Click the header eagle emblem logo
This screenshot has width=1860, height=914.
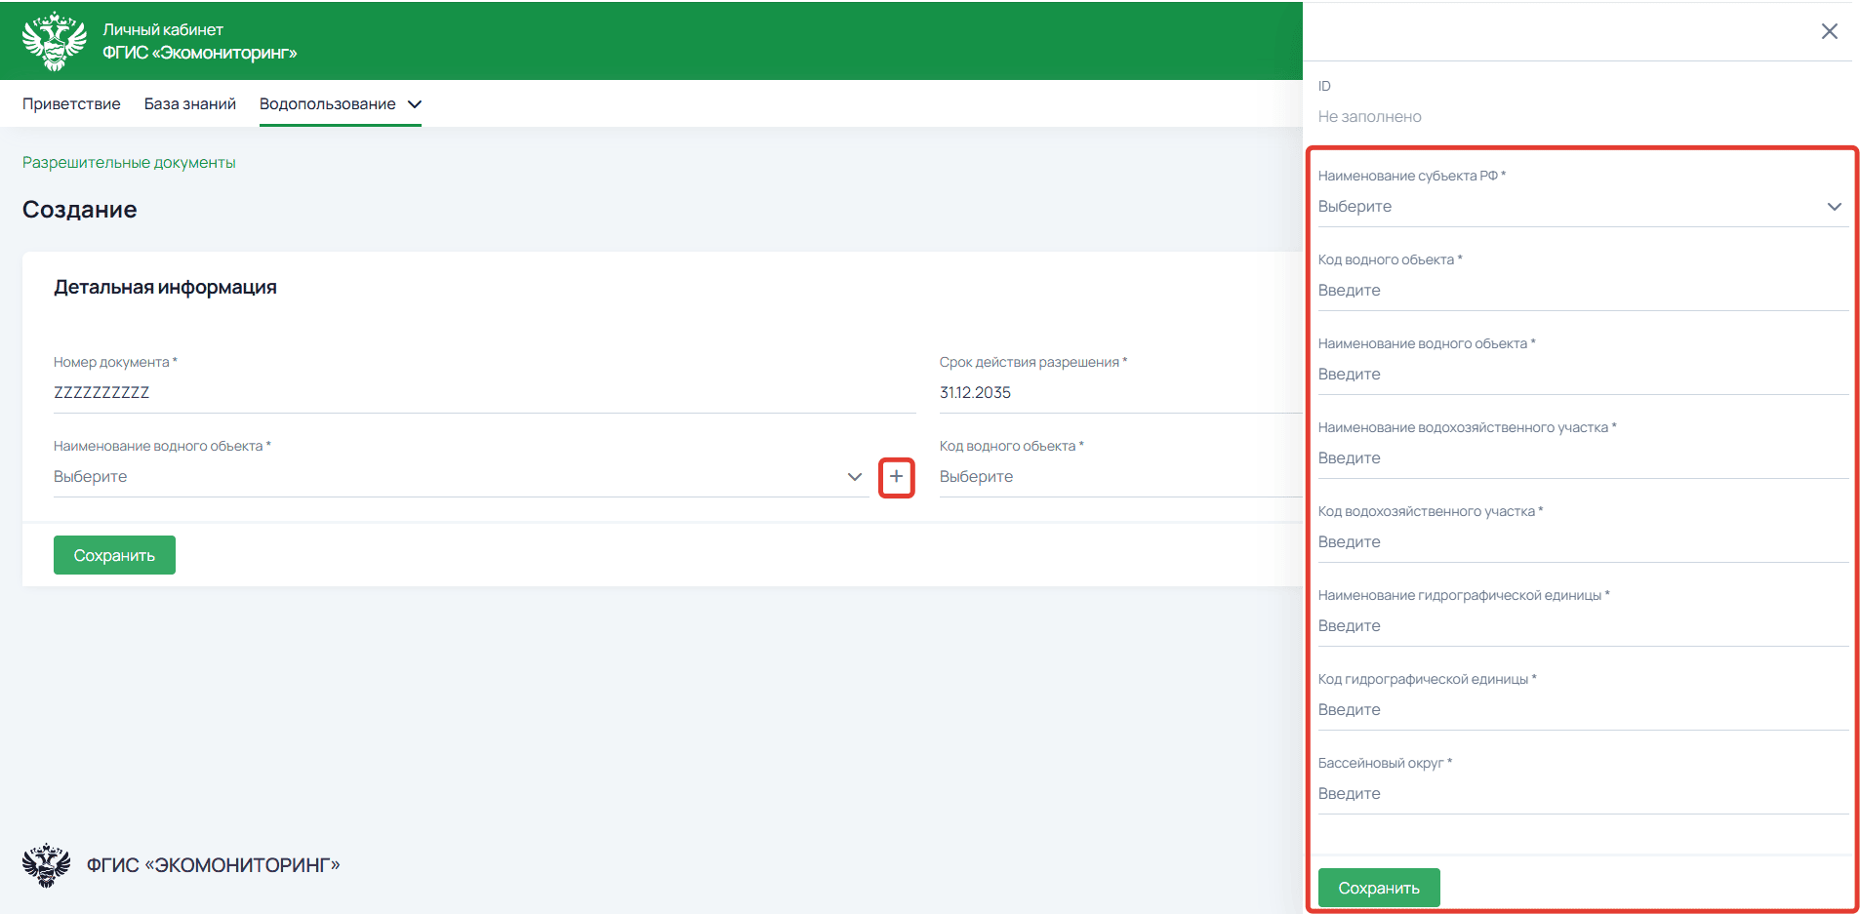(55, 41)
